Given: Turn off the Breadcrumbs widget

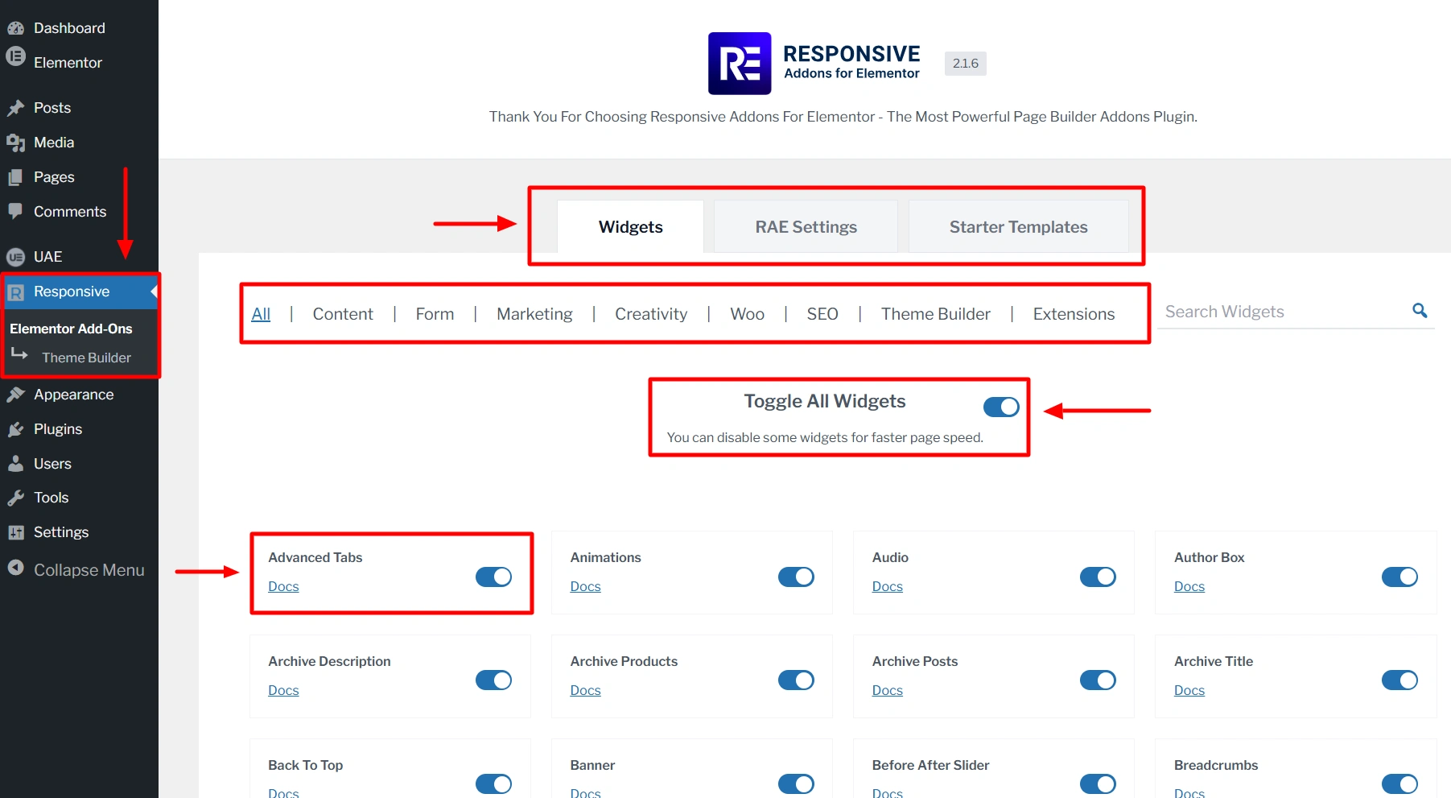Looking at the screenshot, I should 1399,784.
